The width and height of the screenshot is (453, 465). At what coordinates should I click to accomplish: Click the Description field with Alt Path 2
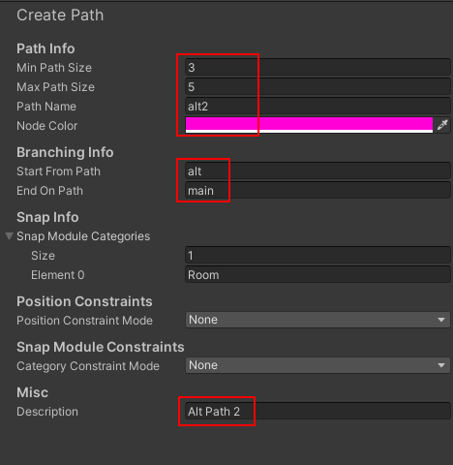coord(317,412)
